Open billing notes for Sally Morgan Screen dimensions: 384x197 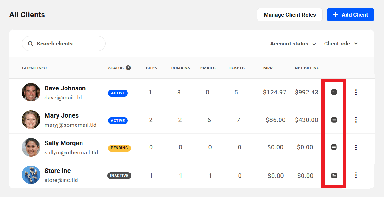click(x=333, y=147)
